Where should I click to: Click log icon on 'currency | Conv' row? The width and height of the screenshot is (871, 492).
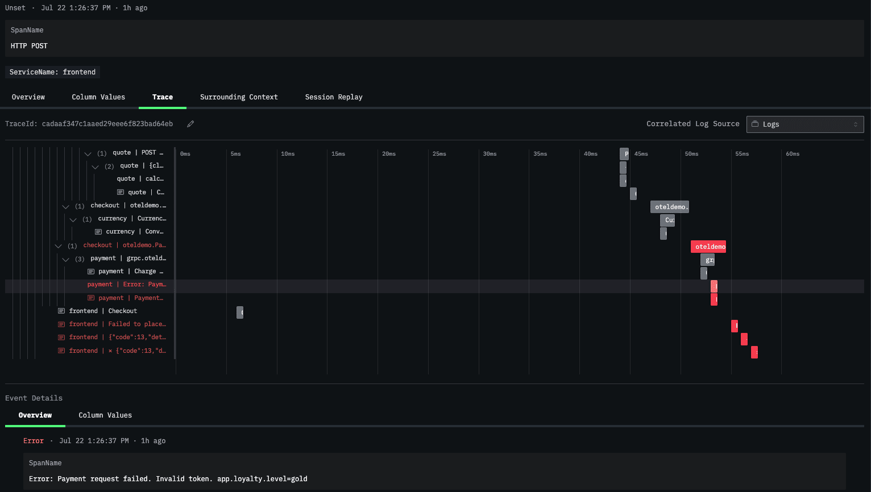click(98, 232)
